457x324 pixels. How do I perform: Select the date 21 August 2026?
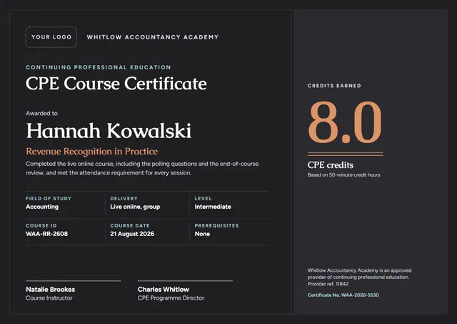(132, 234)
